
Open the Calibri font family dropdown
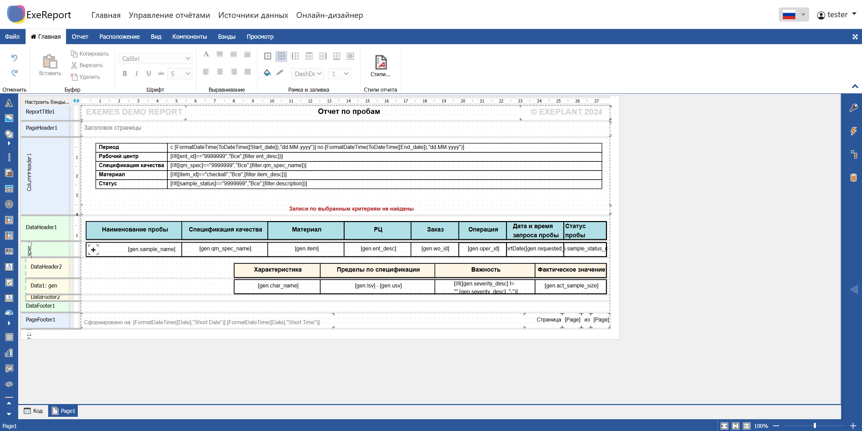(155, 59)
